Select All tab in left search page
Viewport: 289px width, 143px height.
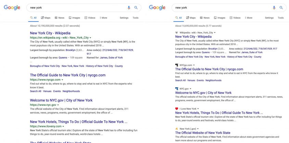(x=33, y=18)
